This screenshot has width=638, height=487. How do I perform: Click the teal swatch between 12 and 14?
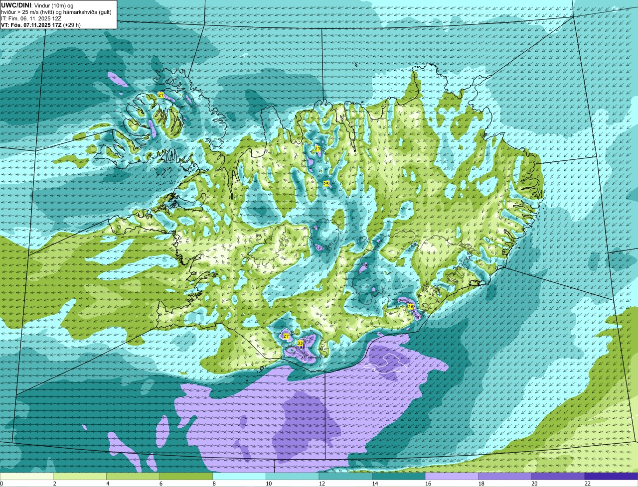tap(345, 477)
